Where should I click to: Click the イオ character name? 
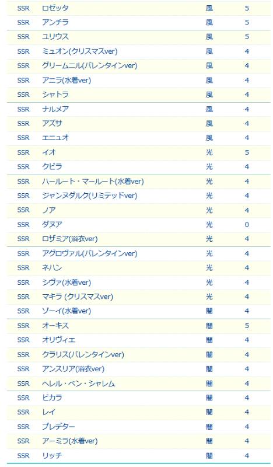49,152
